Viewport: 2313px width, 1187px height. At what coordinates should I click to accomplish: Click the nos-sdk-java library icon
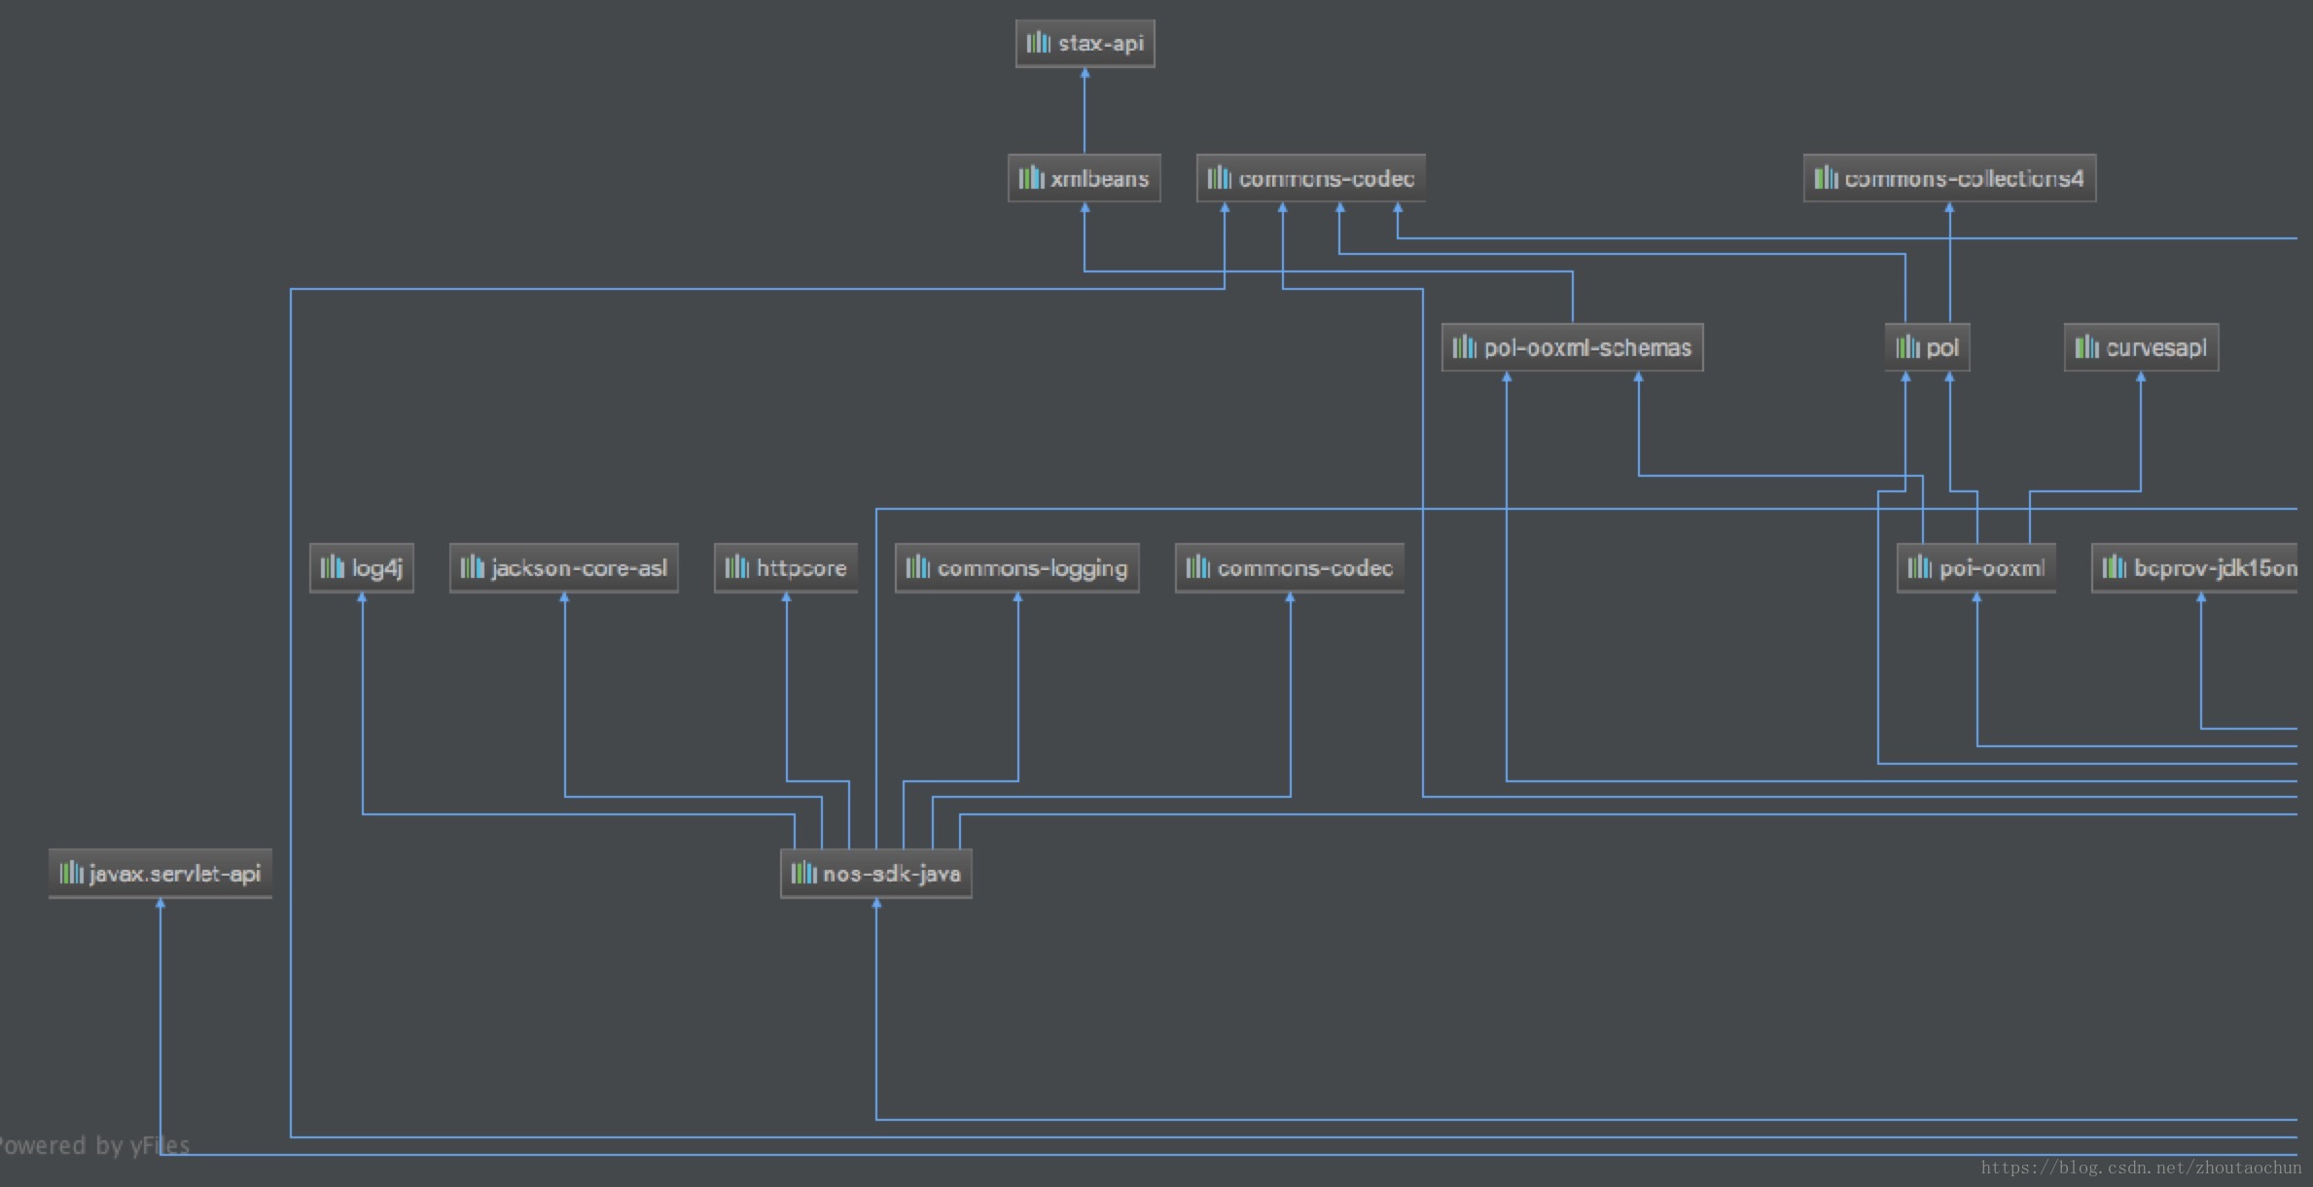803,873
